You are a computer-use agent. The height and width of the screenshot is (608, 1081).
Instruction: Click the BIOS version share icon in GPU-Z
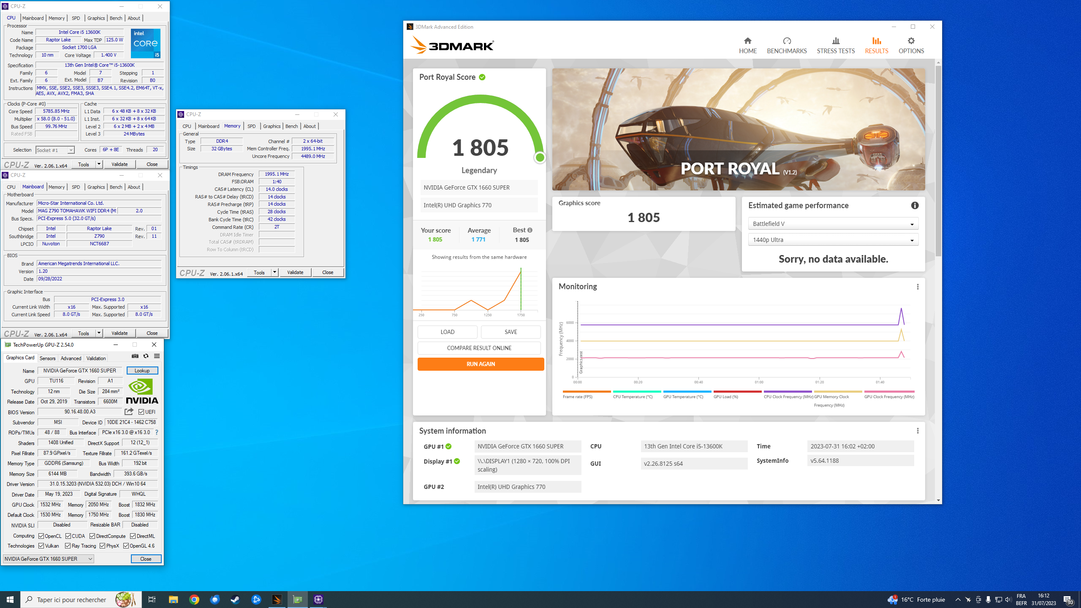[129, 412]
